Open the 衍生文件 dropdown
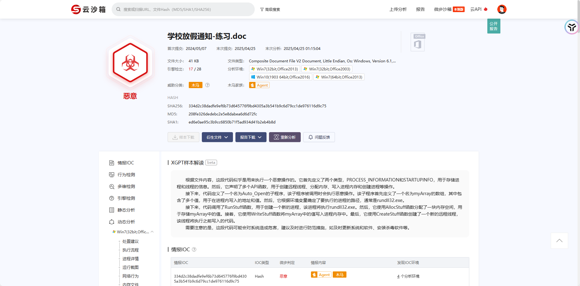 tap(217, 137)
